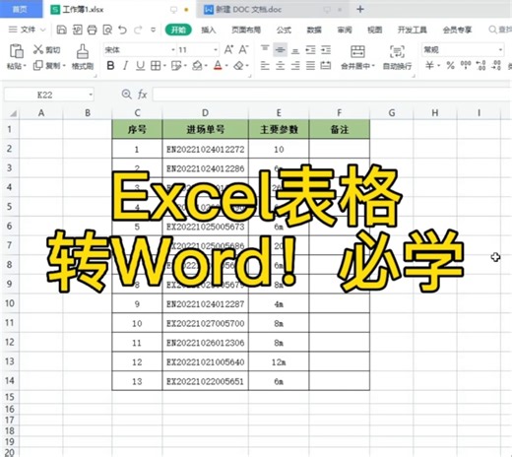
Task: Open the 开发工具 tab
Action: (x=413, y=30)
